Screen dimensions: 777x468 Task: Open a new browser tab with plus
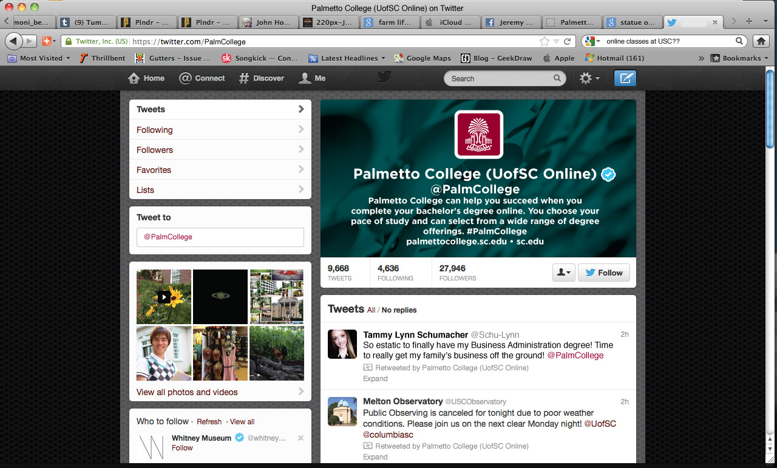tap(748, 21)
